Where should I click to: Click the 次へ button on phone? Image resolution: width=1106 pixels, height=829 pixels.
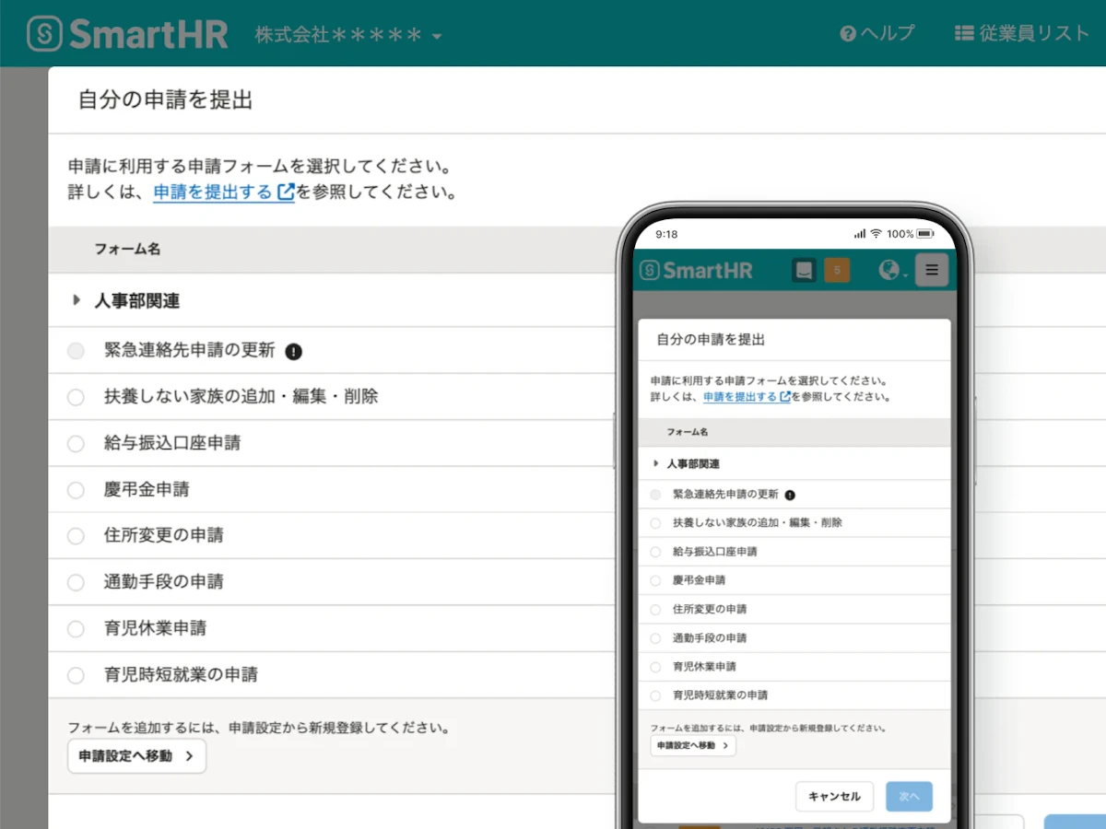pyautogui.click(x=909, y=797)
